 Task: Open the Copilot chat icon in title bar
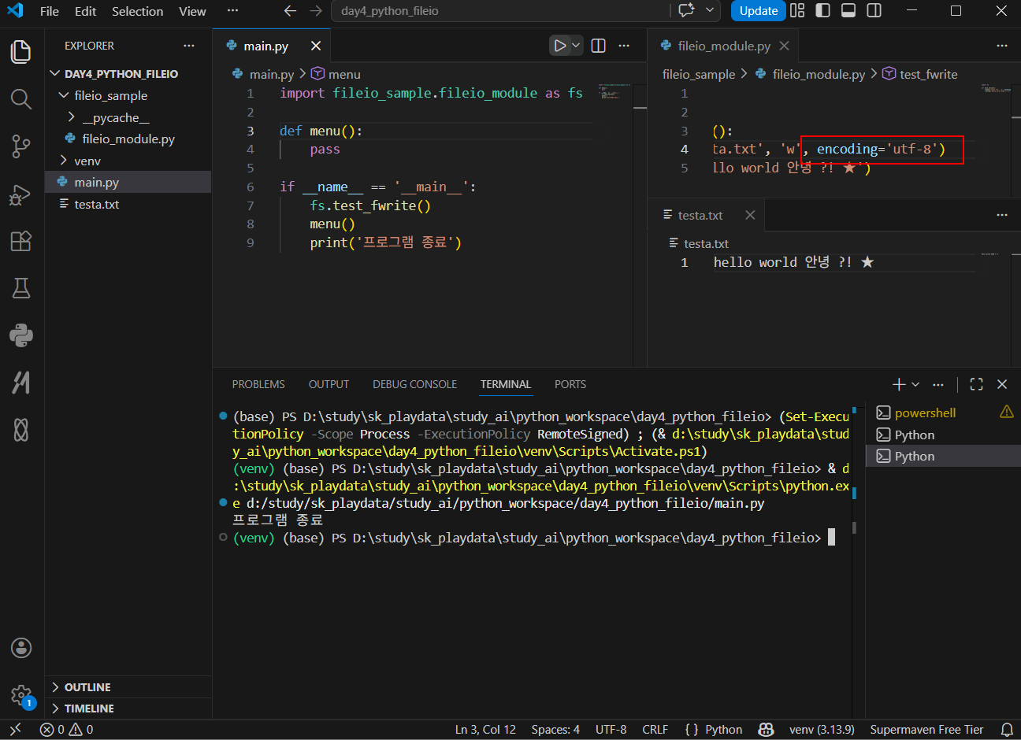click(686, 11)
